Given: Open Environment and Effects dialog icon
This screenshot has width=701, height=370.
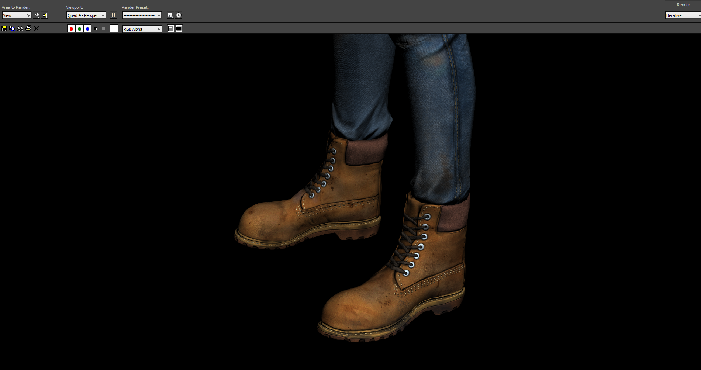Looking at the screenshot, I should click(x=179, y=15).
